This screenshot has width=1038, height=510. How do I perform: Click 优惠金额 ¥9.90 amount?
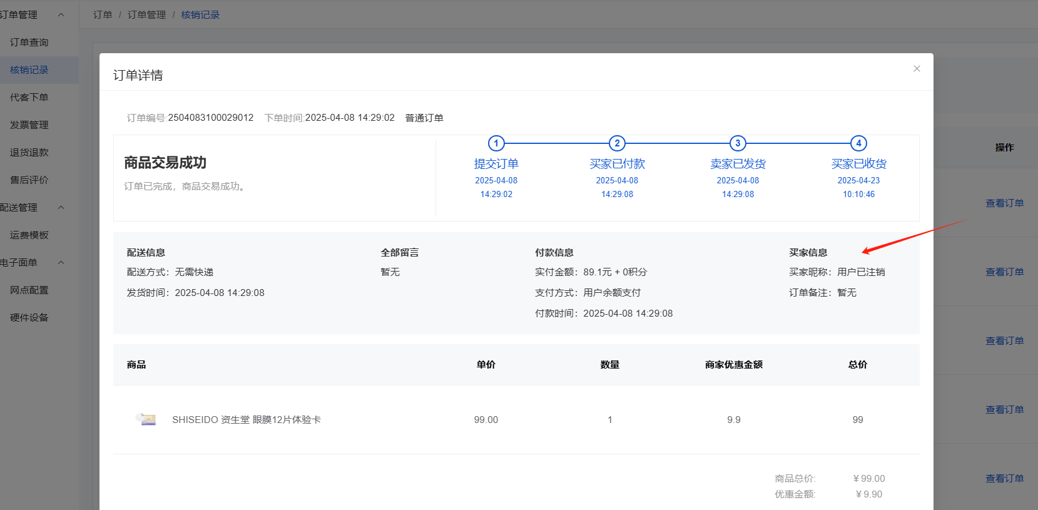tap(869, 494)
